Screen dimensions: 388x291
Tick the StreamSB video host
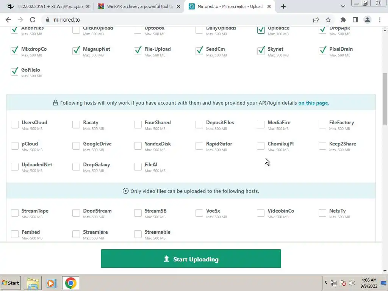(x=138, y=213)
